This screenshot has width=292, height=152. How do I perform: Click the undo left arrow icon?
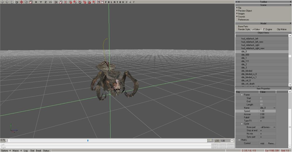click(x=2, y=2)
